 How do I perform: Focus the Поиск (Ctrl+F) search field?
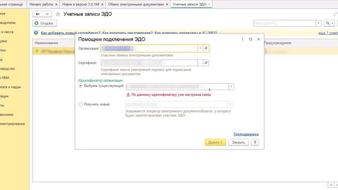point(284,23)
